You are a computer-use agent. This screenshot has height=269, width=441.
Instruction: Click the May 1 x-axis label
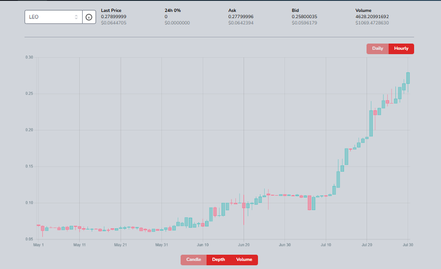pyautogui.click(x=38, y=245)
